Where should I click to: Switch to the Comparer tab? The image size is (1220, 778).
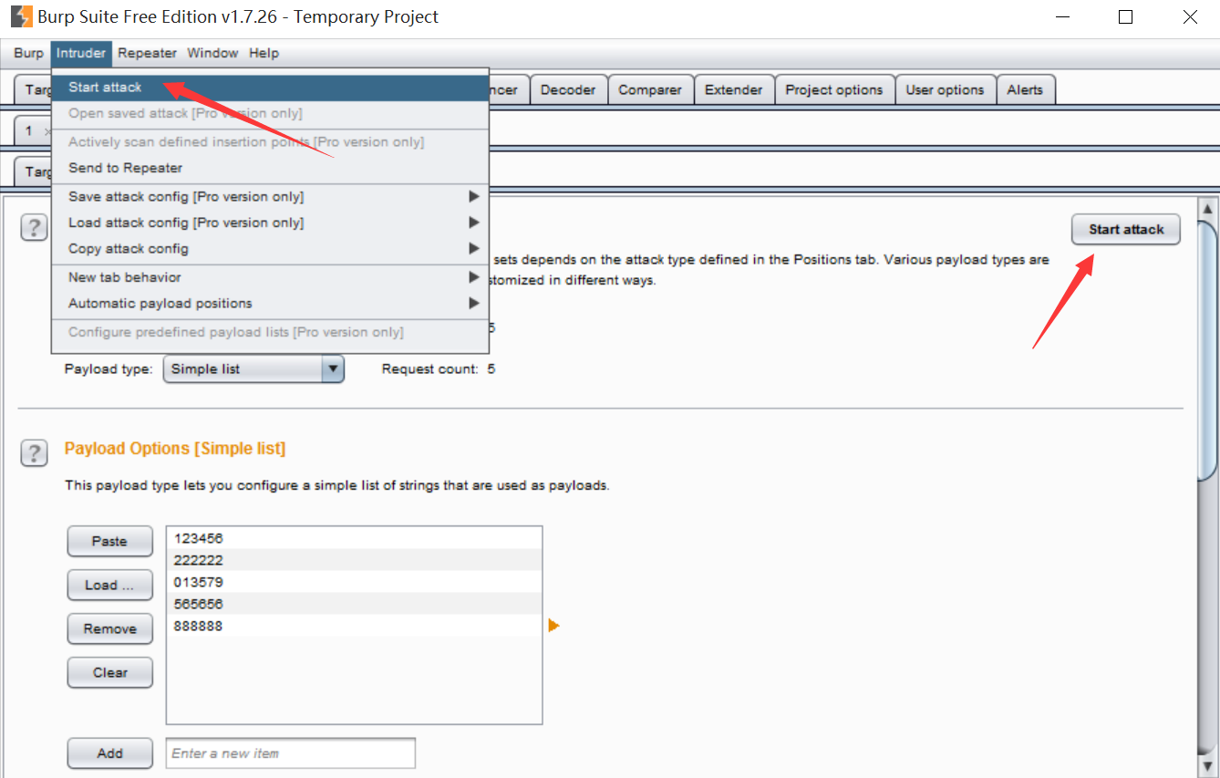coord(650,89)
